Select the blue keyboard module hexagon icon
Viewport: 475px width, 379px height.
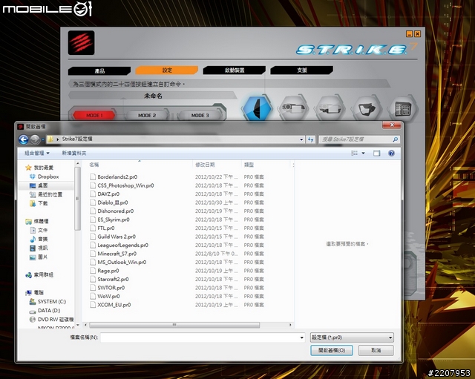[257, 108]
